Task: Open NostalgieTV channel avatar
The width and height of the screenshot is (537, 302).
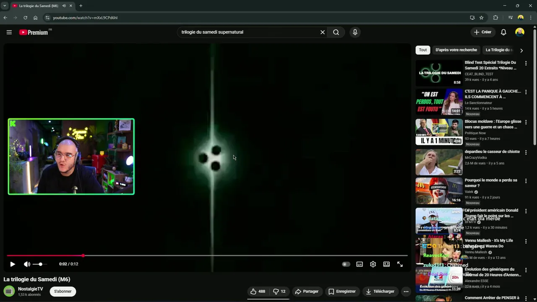Action: click(x=9, y=291)
